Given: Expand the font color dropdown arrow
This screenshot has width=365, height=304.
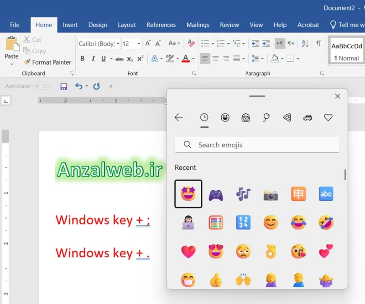Looking at the screenshot, I should [193, 59].
